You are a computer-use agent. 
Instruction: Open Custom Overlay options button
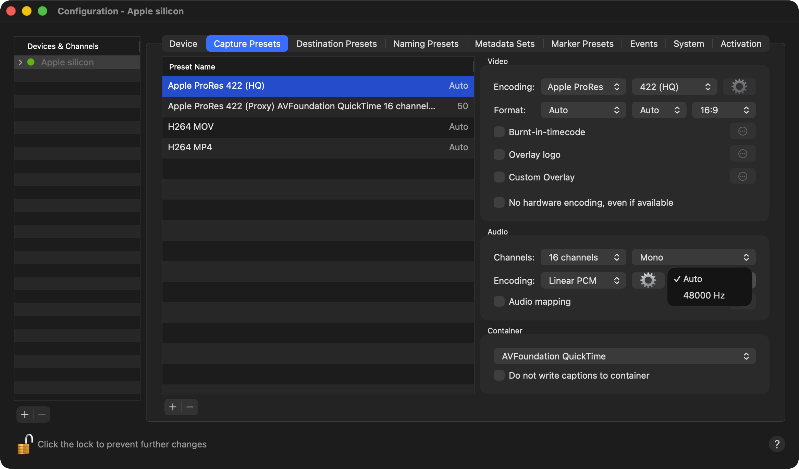pos(742,176)
